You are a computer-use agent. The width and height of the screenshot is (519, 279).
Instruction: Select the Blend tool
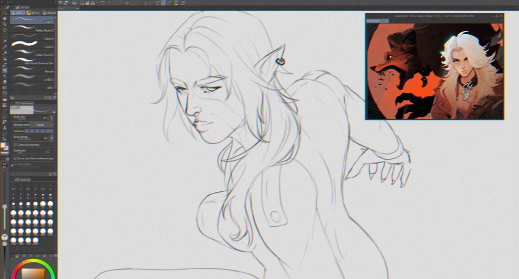coord(4,87)
